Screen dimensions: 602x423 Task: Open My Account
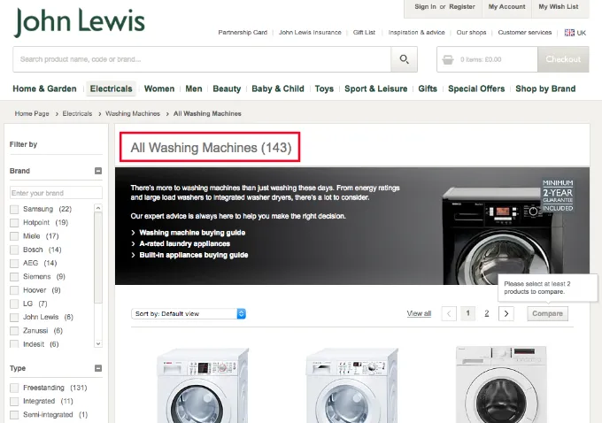506,6
